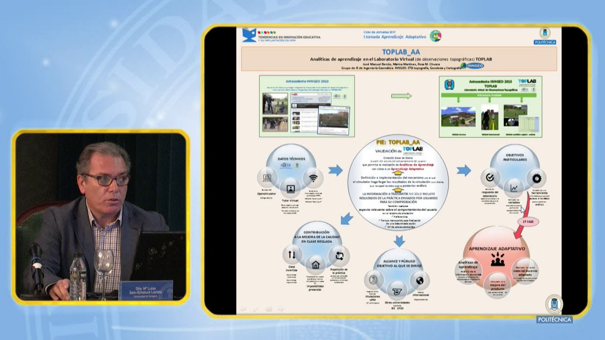Click the blue book Tendencias logo

pyautogui.click(x=249, y=35)
